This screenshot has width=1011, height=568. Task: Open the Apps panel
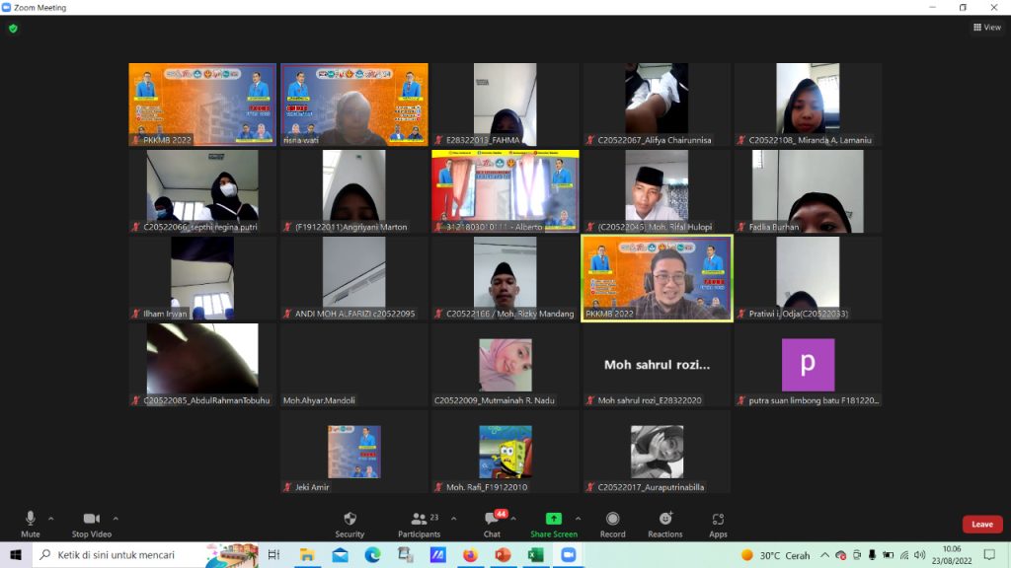click(x=718, y=520)
